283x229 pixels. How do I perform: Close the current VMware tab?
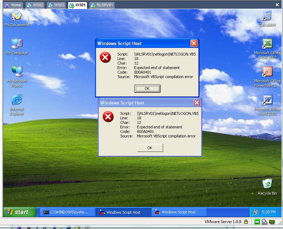[277, 5]
